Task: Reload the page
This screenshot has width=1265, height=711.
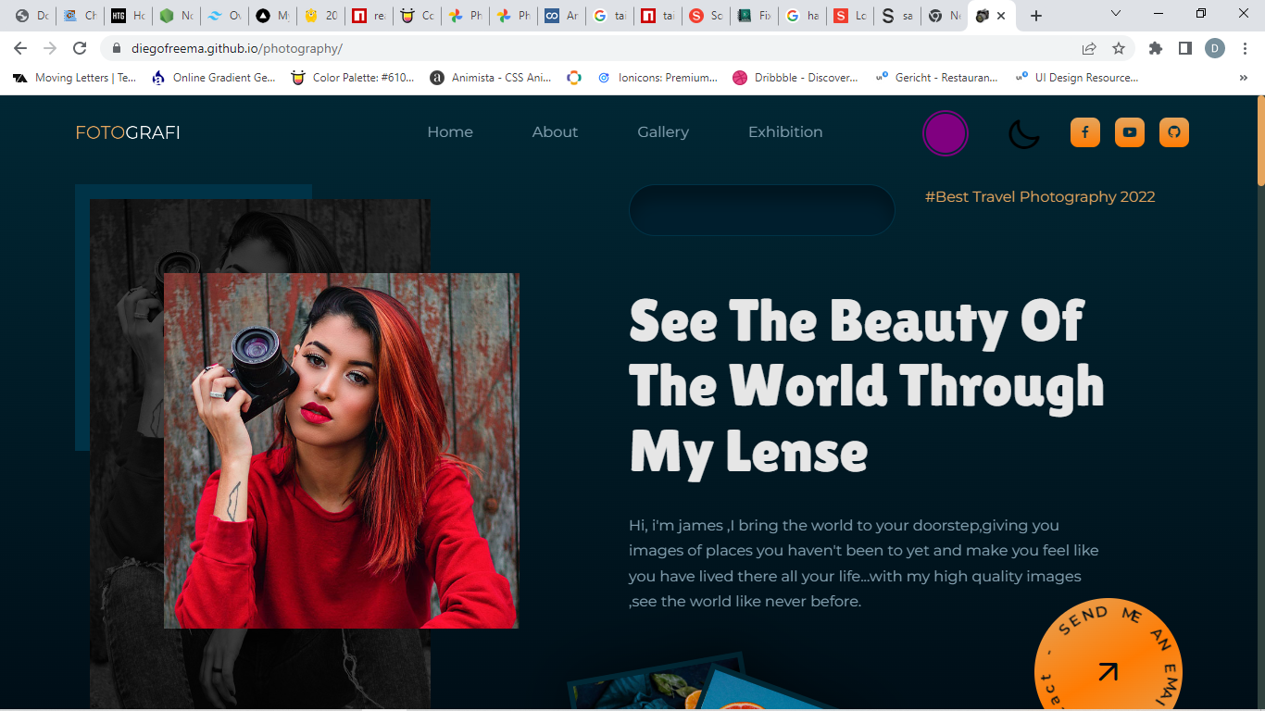Action: [80, 48]
